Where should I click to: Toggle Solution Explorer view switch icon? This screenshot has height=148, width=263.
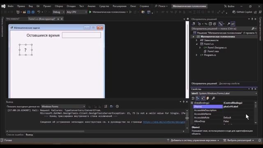coord(220,24)
